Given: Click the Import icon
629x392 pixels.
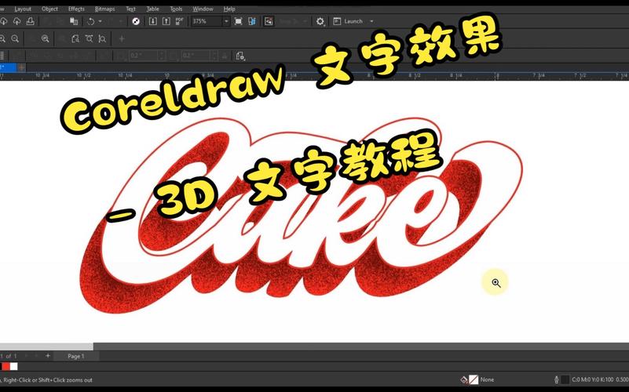Looking at the screenshot, I should click(x=153, y=21).
